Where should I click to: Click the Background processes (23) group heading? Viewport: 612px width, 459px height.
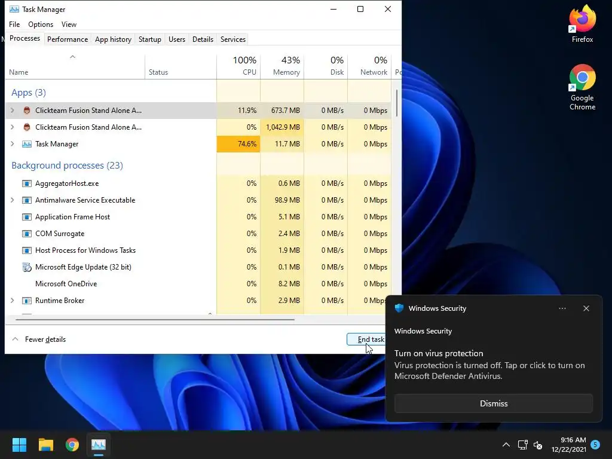[x=67, y=166]
